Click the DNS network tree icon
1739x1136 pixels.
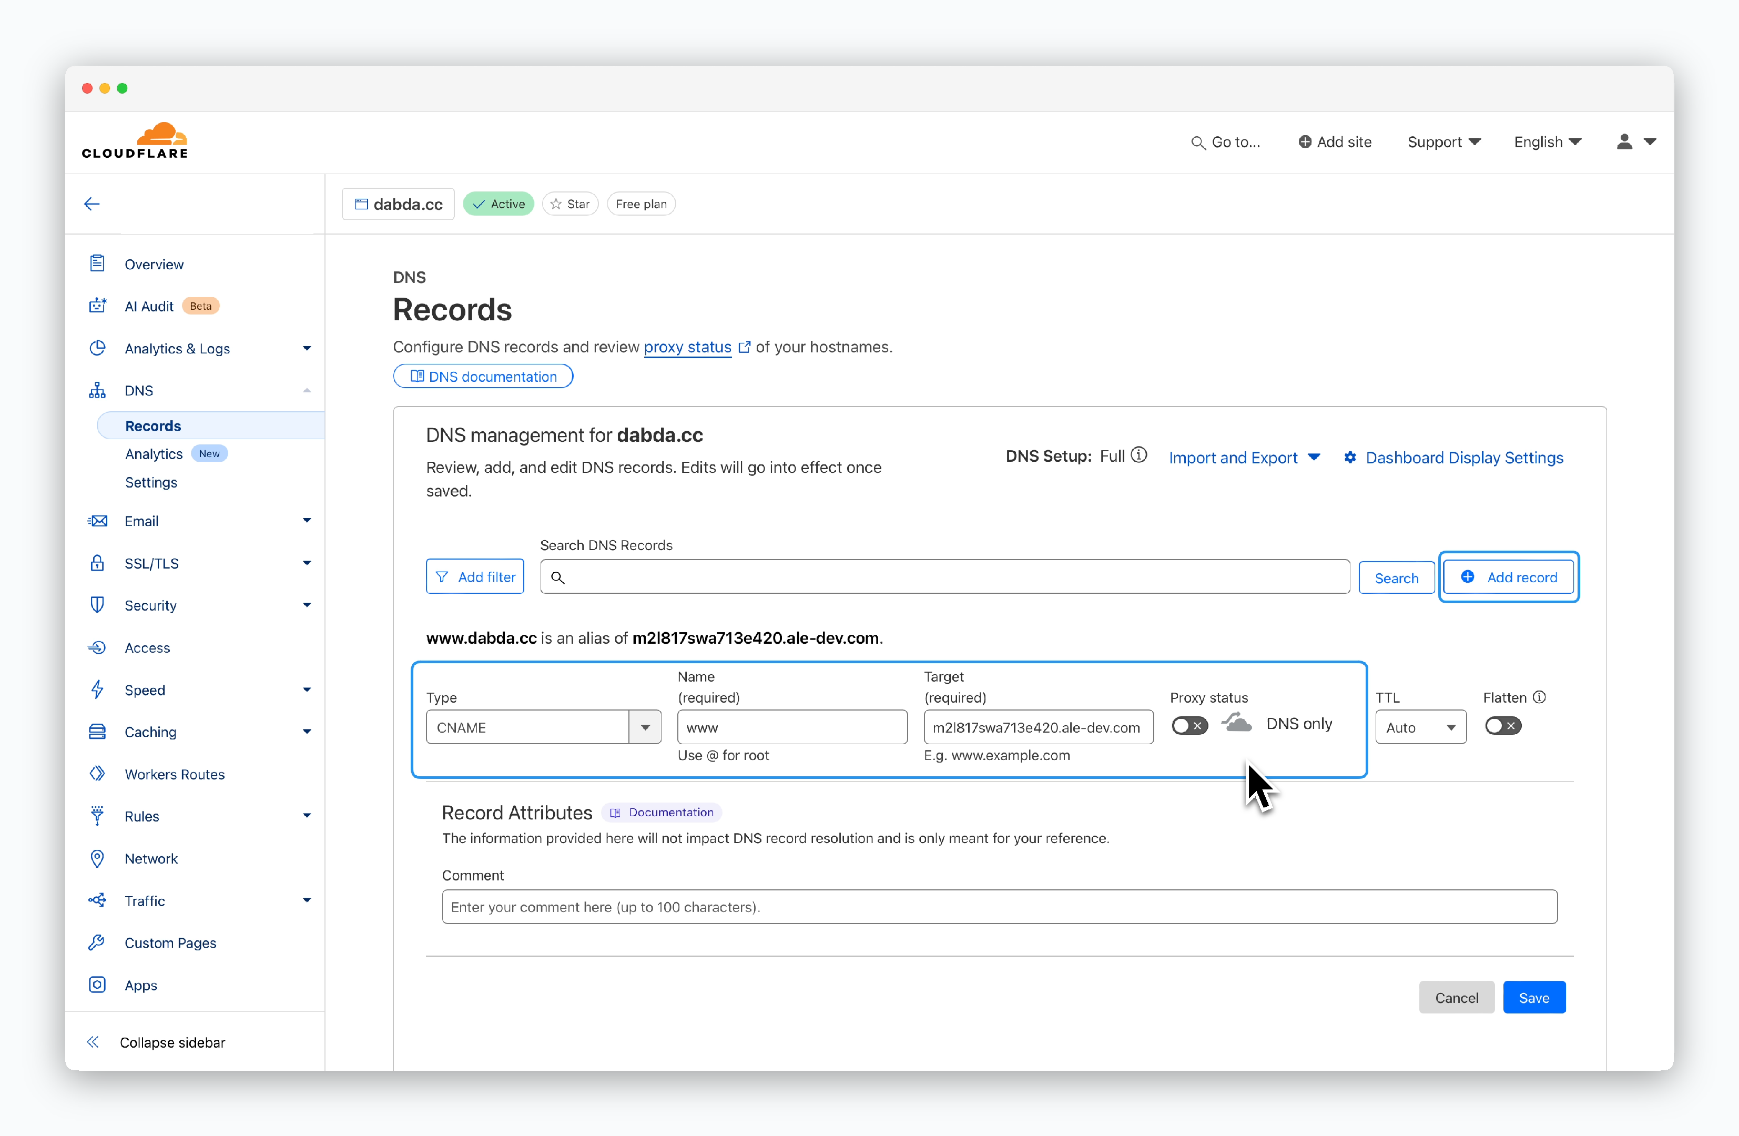coord(97,390)
